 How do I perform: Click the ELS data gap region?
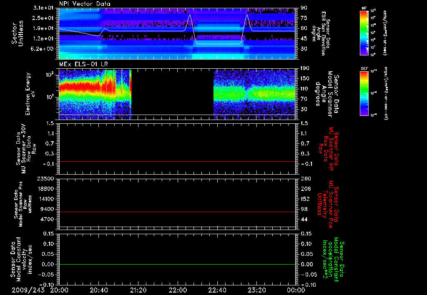[x=172, y=95]
